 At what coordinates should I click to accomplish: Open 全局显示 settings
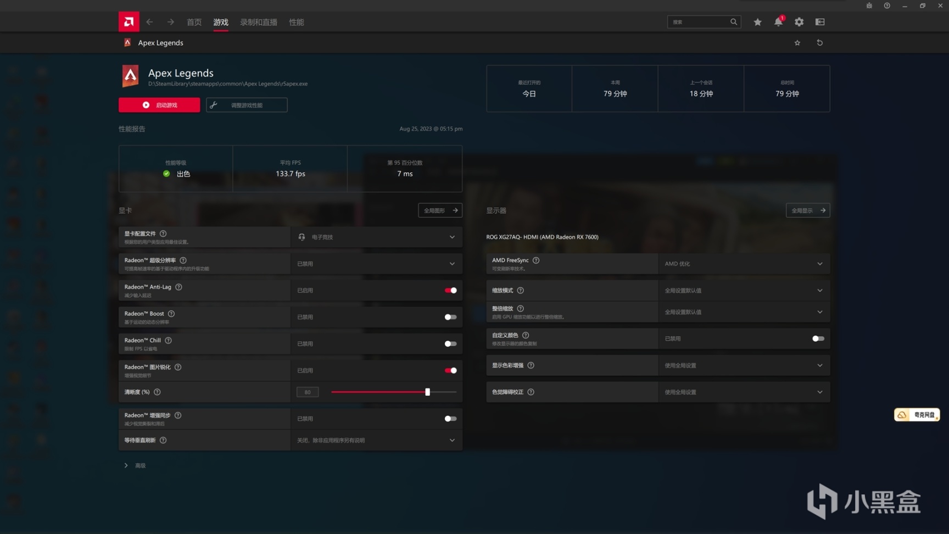[x=808, y=210]
